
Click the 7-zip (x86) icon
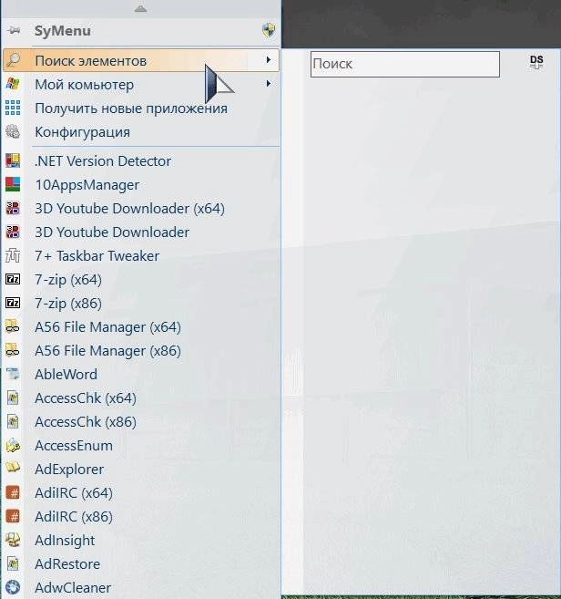(x=13, y=303)
